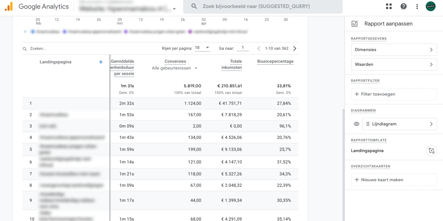Open the help question mark icon
Viewport: 443px width, 221px height.
pos(403,6)
